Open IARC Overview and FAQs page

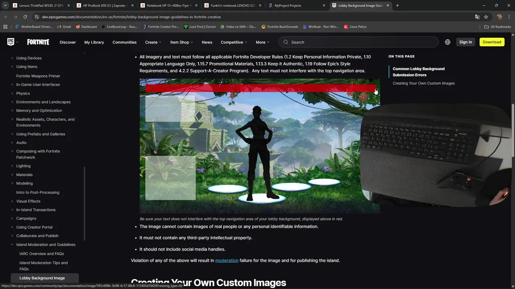[41, 254]
